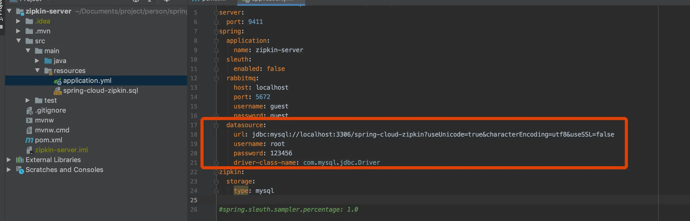Screen dimensions: 690x221
Task: Select the mvnw.cmd file row
Action: pyautogui.click(x=96, y=130)
